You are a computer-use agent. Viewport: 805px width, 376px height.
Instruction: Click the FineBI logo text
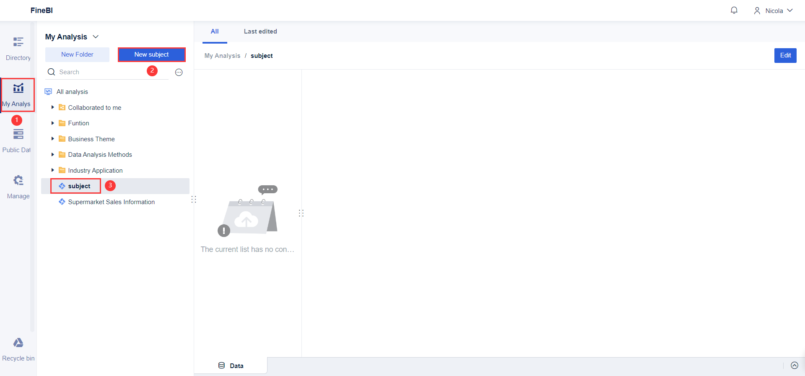pos(42,10)
